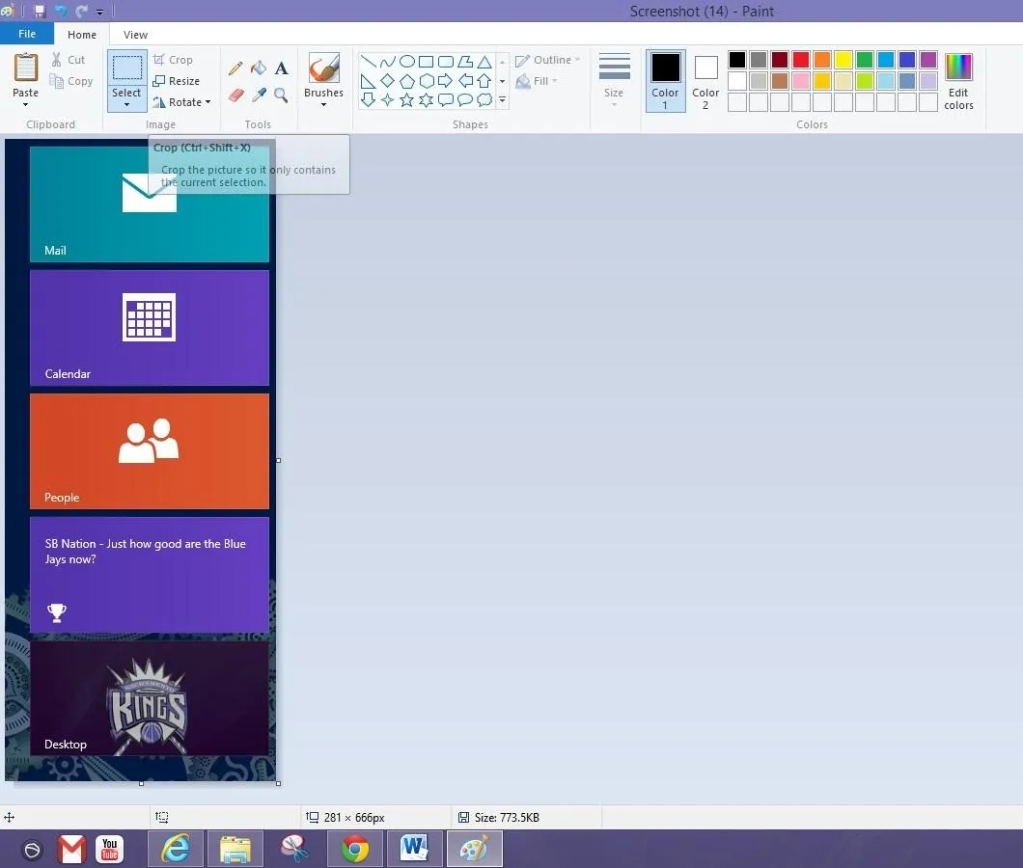Launch Google Chrome from the taskbar
The image size is (1023, 868).
[355, 849]
